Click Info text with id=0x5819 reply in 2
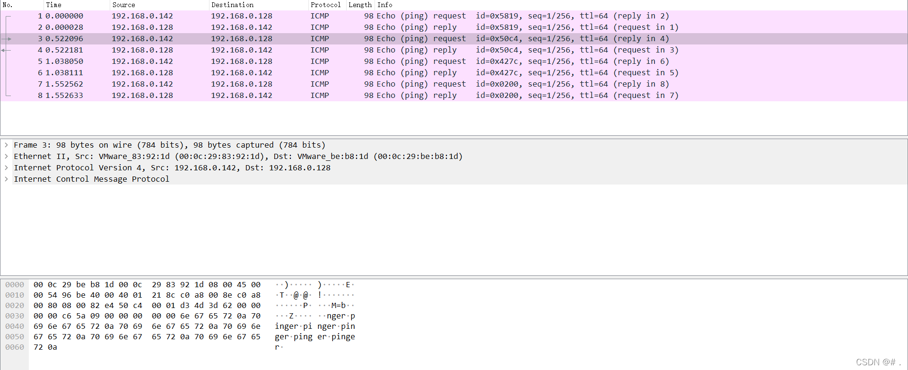908x370 pixels. pos(523,16)
